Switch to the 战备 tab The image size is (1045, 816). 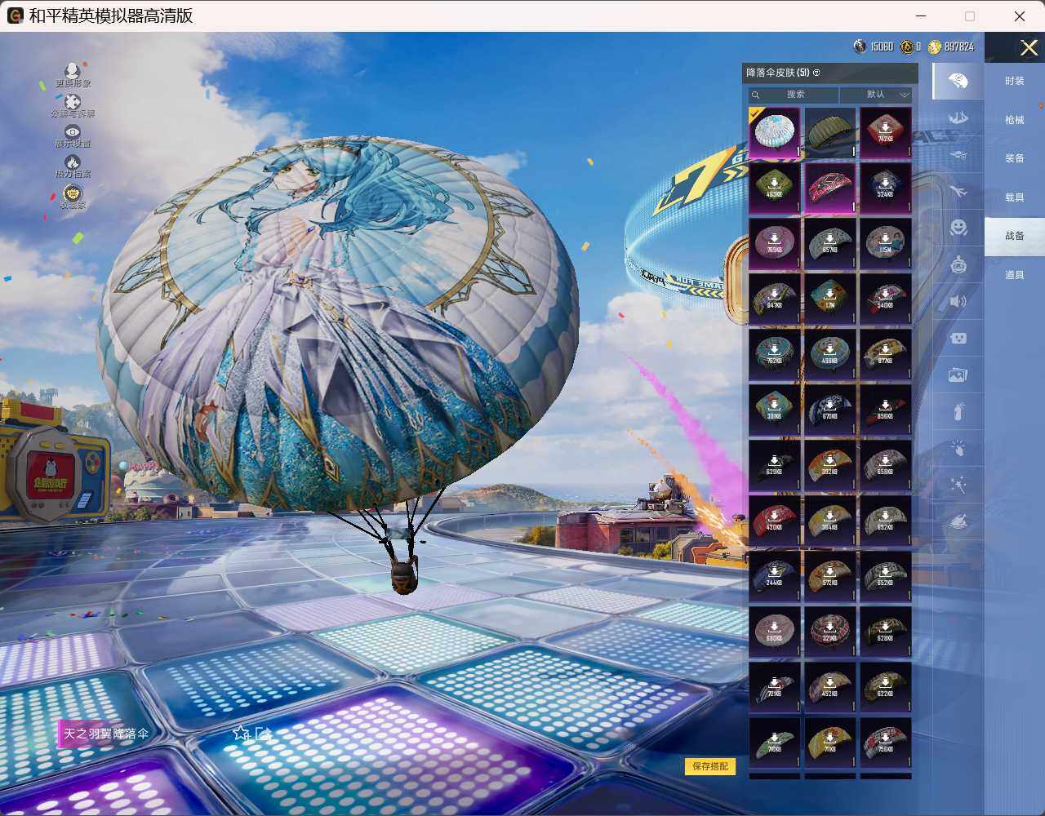[1015, 236]
